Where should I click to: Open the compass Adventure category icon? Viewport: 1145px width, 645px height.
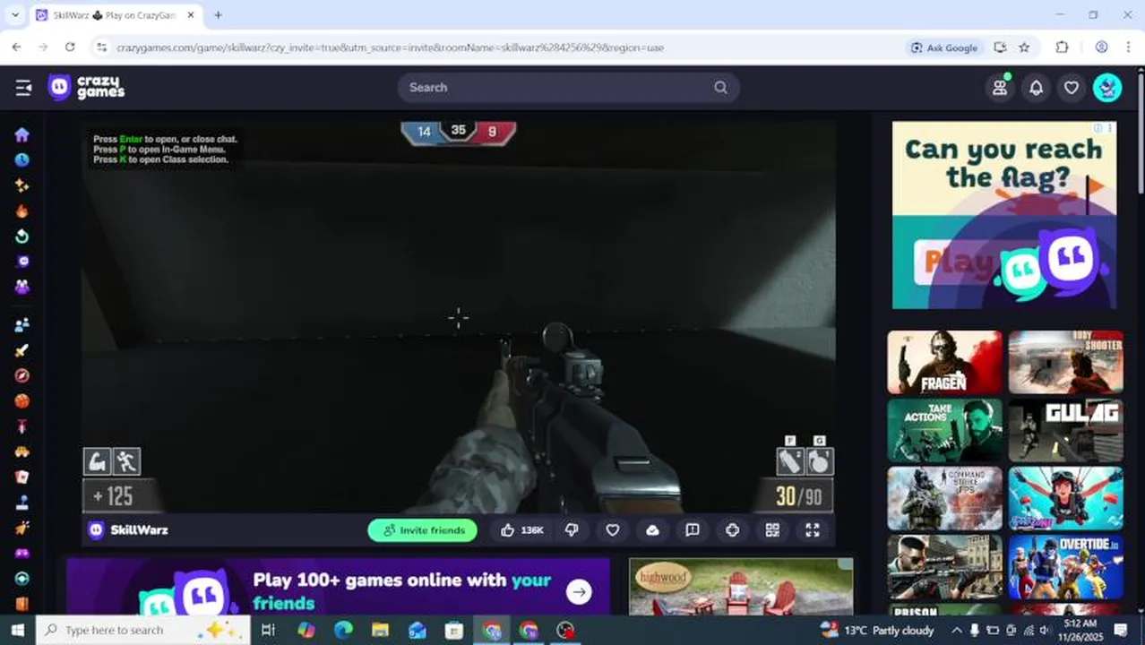(22, 375)
